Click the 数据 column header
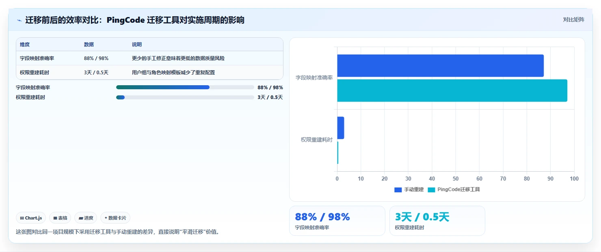This screenshot has width=601, height=252. click(89, 45)
